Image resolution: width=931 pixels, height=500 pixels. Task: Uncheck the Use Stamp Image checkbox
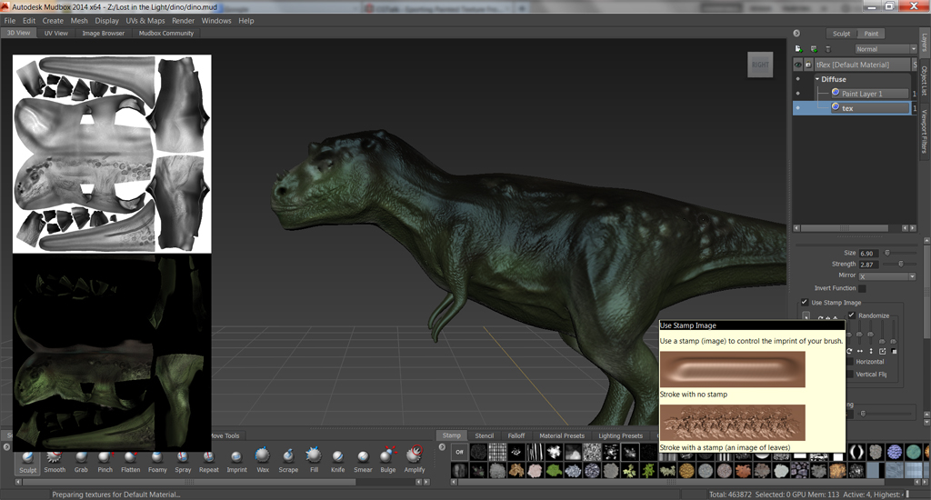(x=805, y=302)
